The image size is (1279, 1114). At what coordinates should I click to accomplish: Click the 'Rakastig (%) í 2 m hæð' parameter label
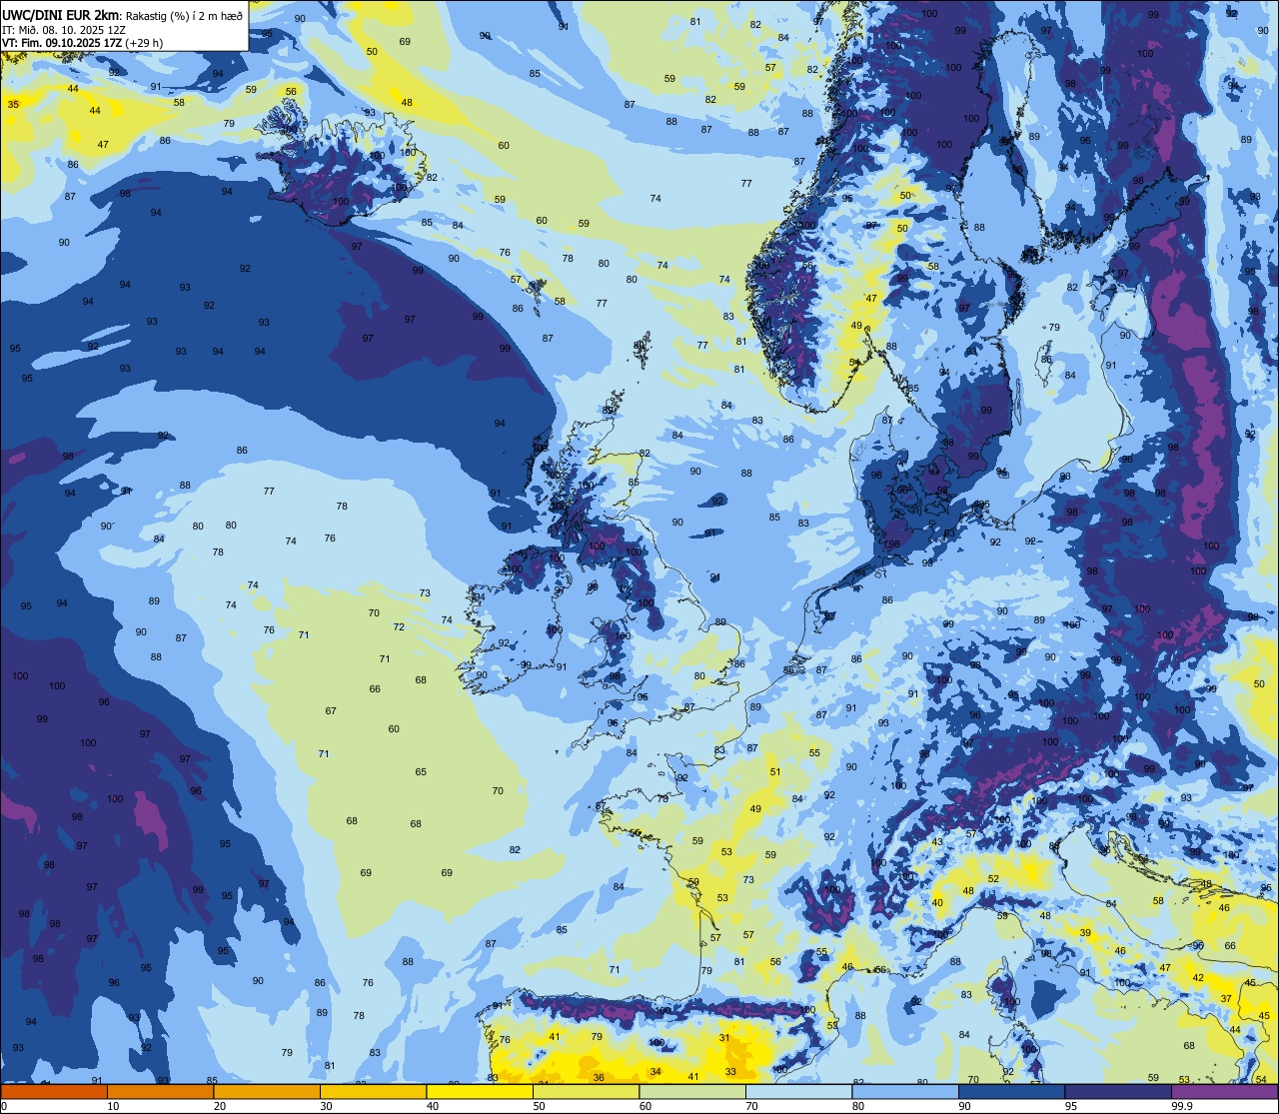[x=183, y=16]
